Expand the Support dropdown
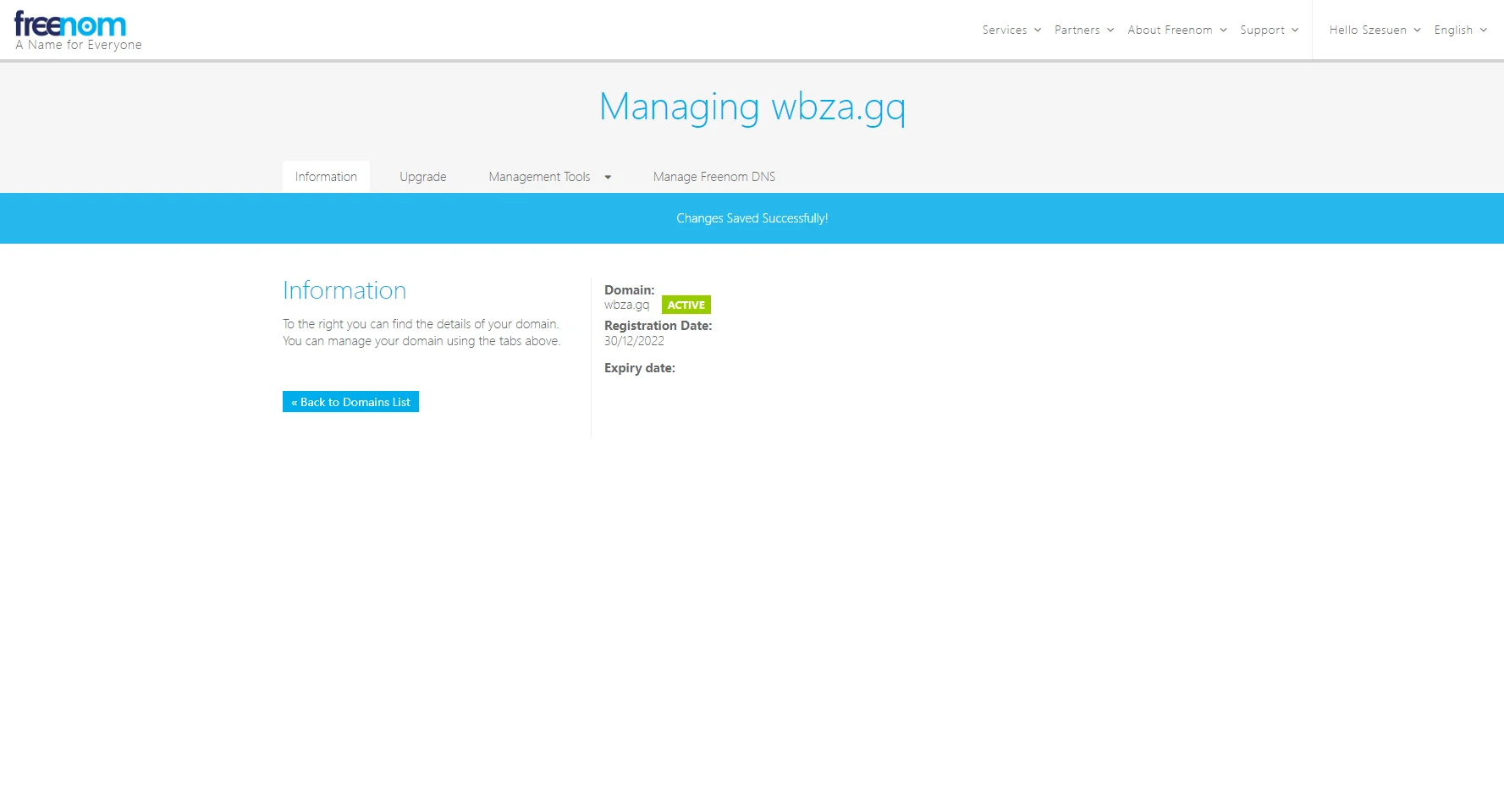 click(x=1262, y=30)
